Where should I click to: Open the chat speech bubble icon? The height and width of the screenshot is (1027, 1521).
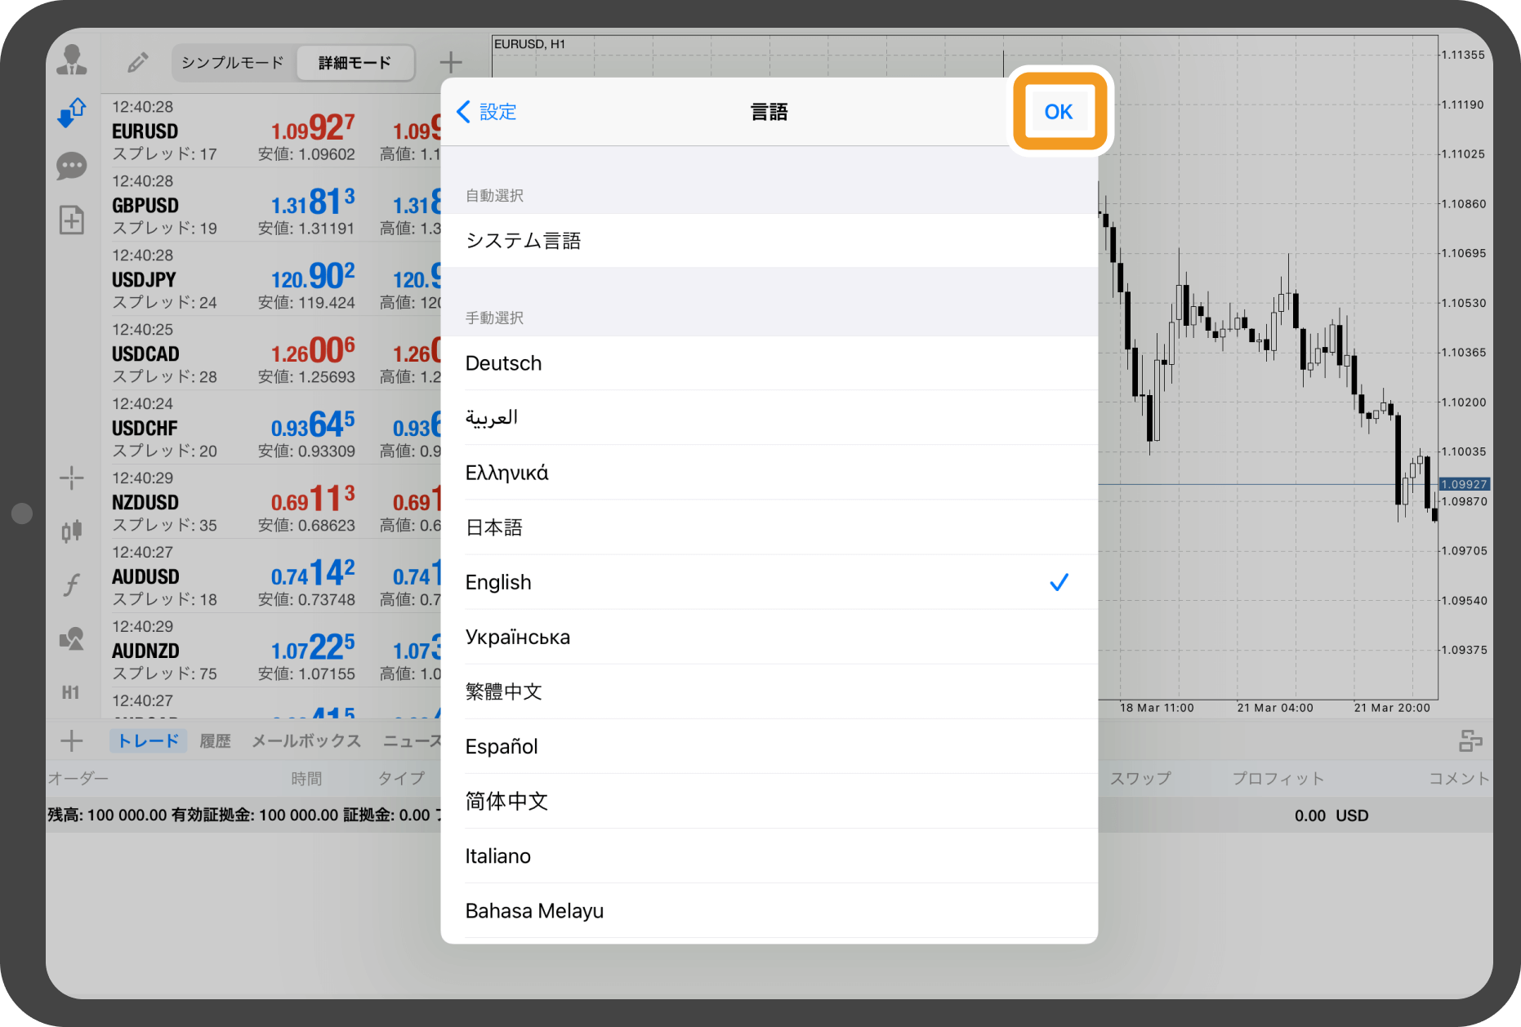click(72, 167)
